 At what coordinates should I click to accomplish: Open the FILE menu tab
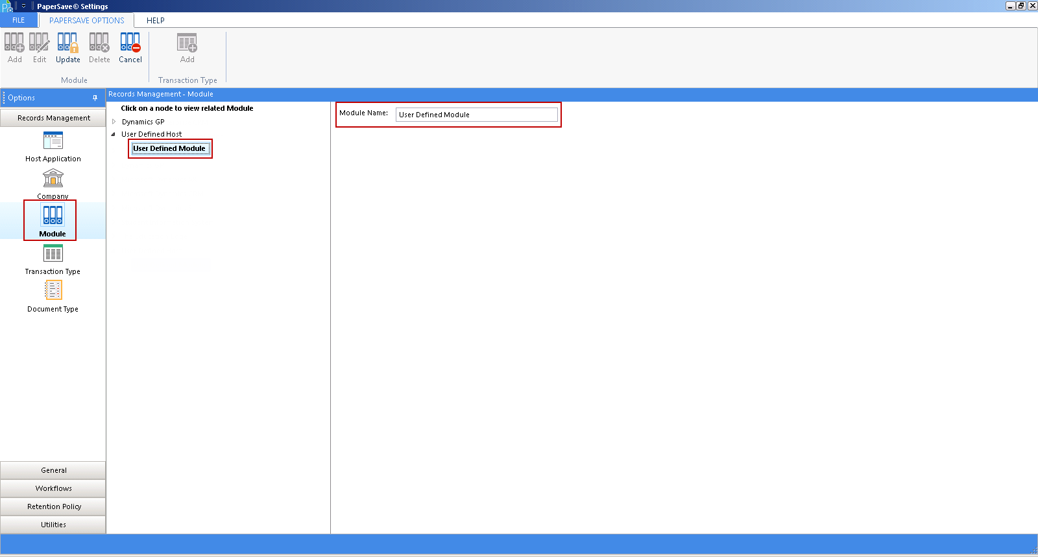19,20
